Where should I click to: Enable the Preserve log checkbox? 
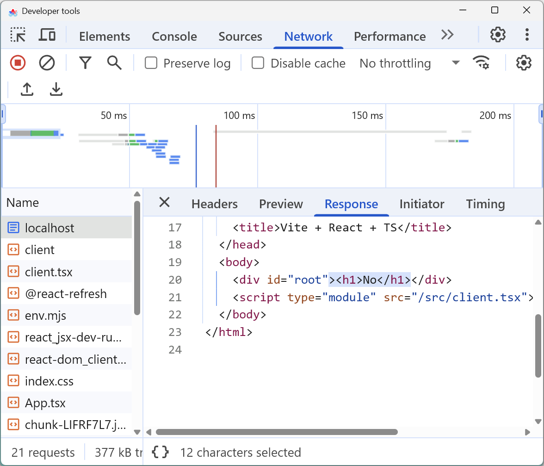(x=151, y=63)
